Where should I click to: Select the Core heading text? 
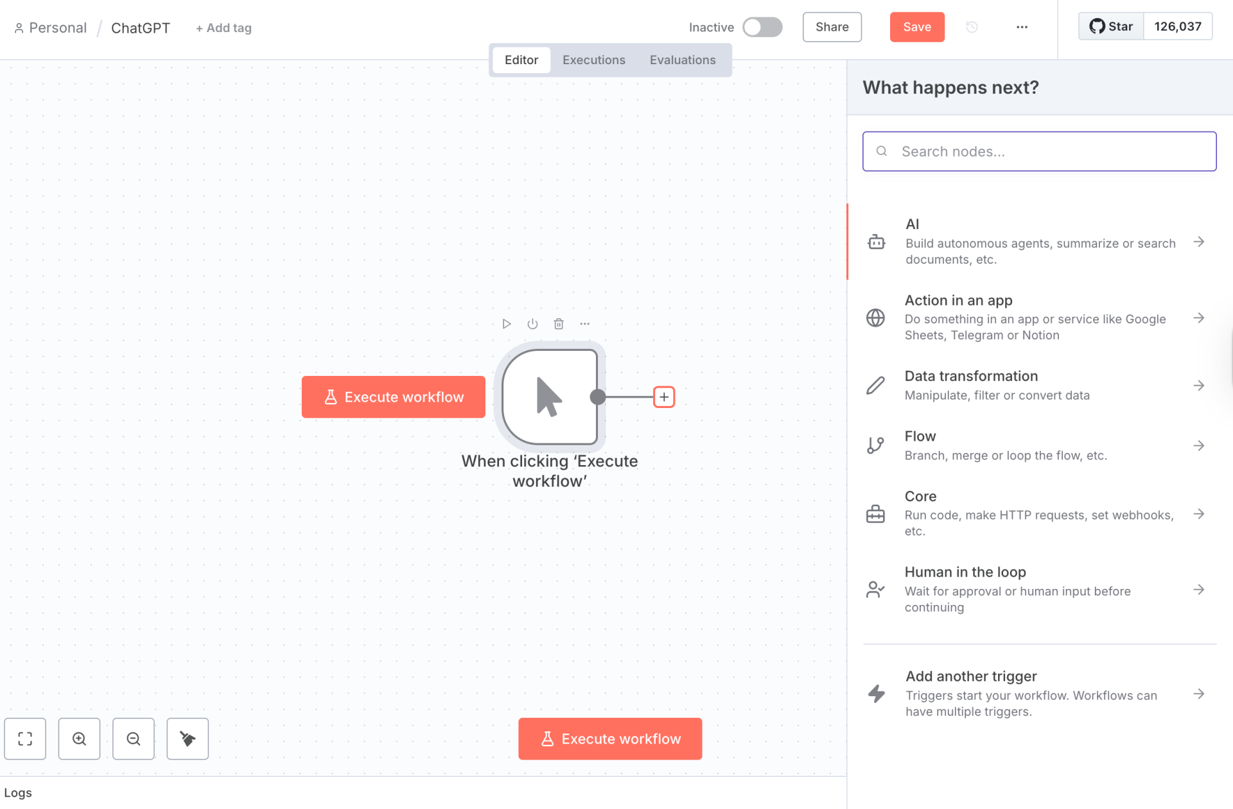pos(920,496)
